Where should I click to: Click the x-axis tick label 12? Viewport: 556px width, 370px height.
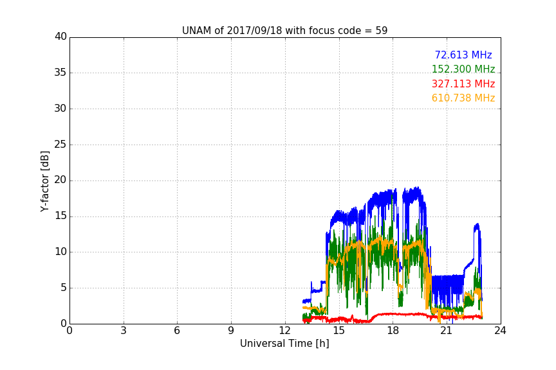tap(284, 331)
